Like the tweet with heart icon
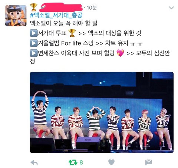The image size is (178, 168). coord(111,162)
